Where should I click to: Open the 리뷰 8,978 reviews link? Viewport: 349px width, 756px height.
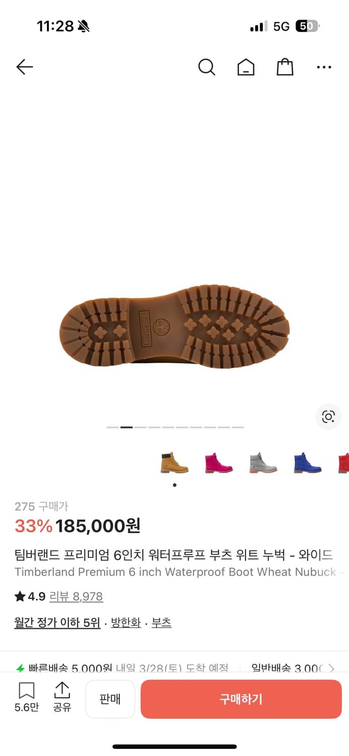(x=76, y=597)
